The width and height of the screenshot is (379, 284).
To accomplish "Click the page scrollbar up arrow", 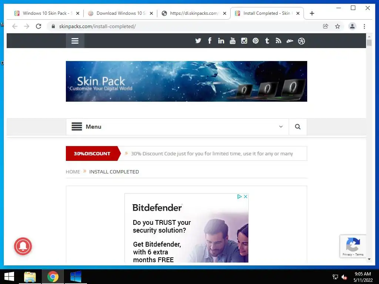I will (369, 36).
